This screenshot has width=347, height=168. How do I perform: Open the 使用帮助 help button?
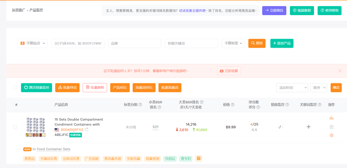point(330,10)
